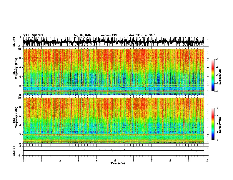
Task: Click the ch.2 spectrogram color scale bar
Action: click(x=213, y=124)
